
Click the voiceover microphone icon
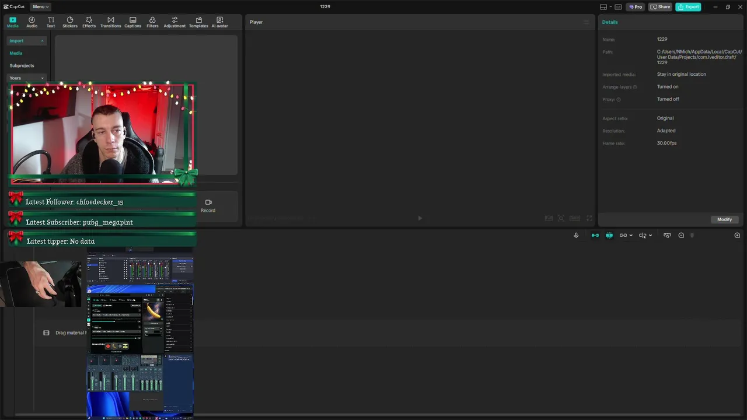pyautogui.click(x=576, y=235)
